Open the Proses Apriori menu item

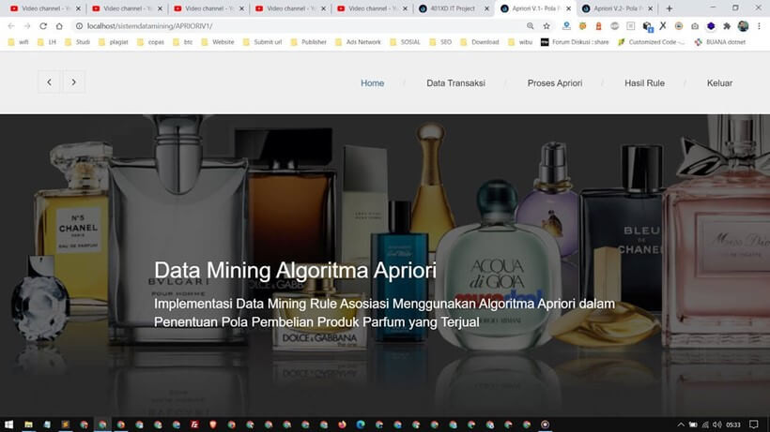[555, 83]
